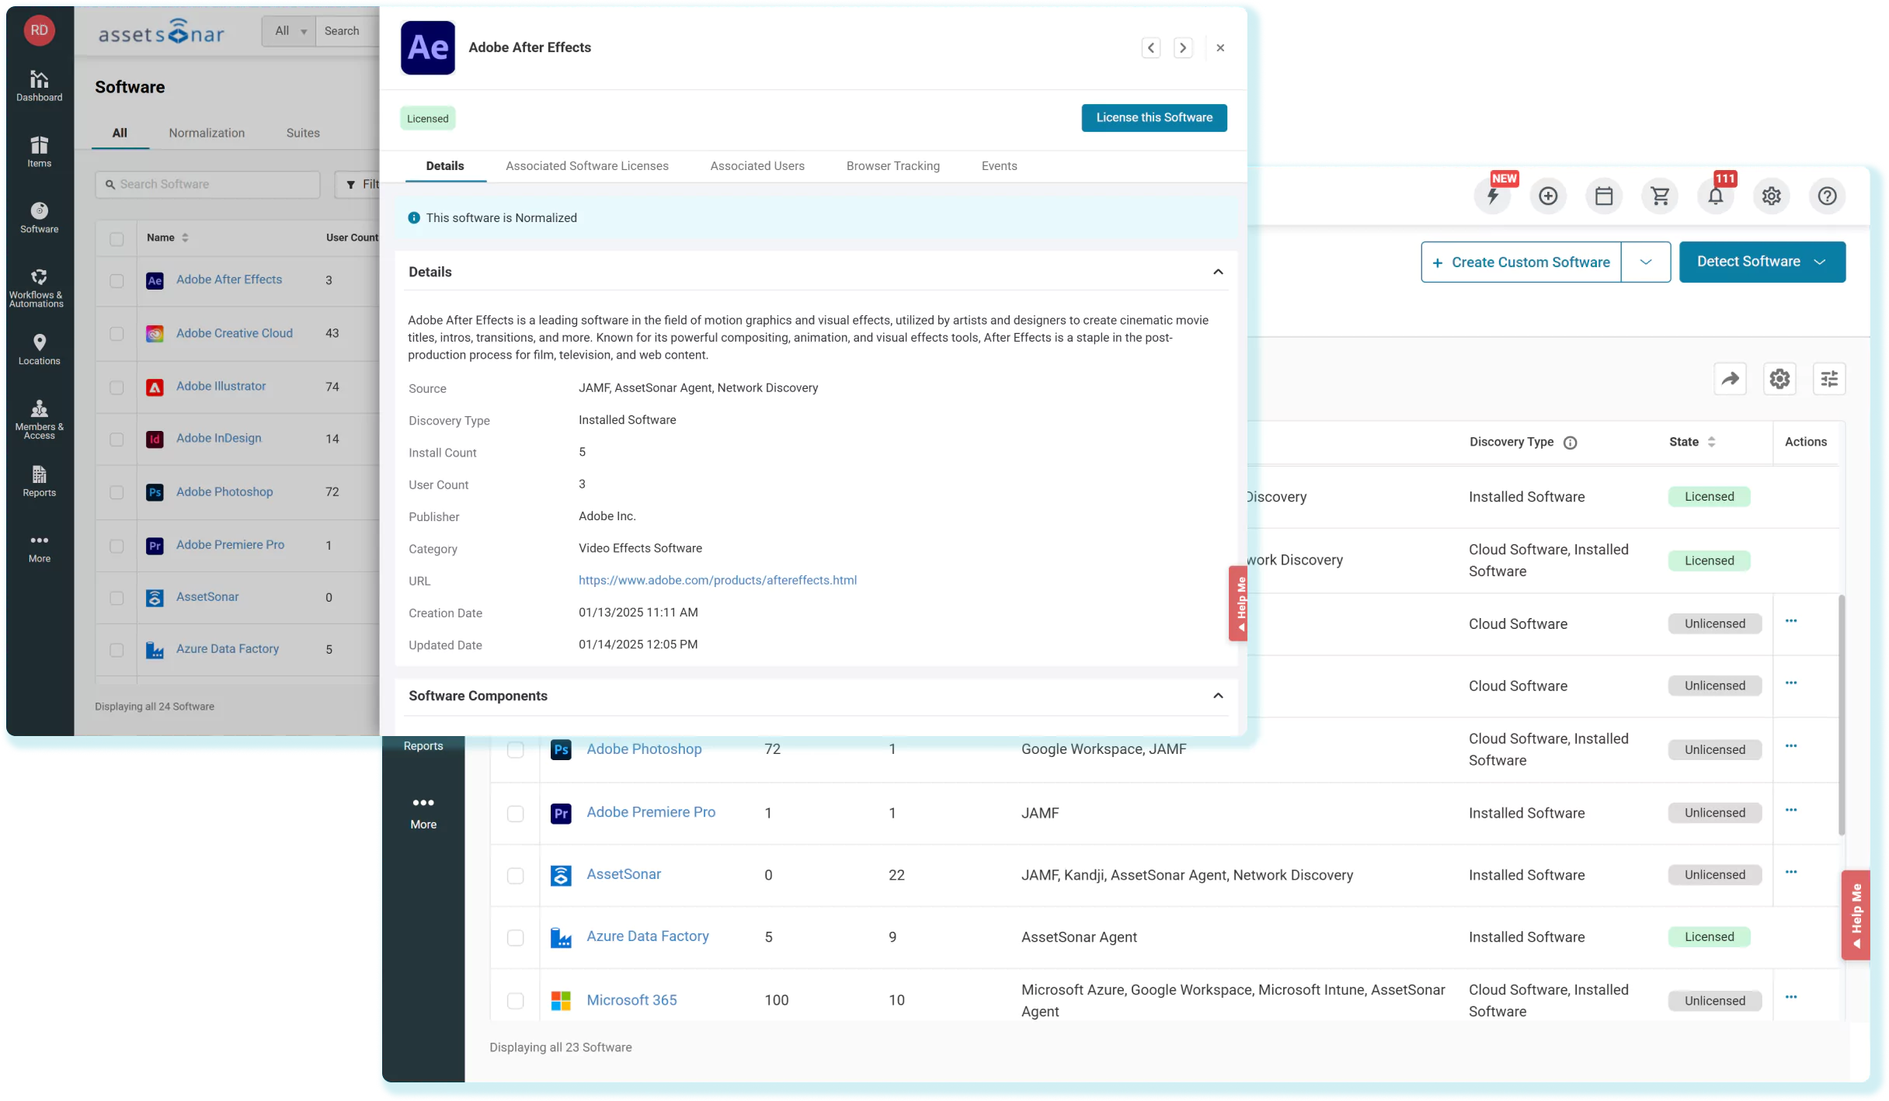Image resolution: width=1889 pixels, height=1101 pixels.
Task: Open actions menu for Microsoft 365 row
Action: (x=1791, y=998)
